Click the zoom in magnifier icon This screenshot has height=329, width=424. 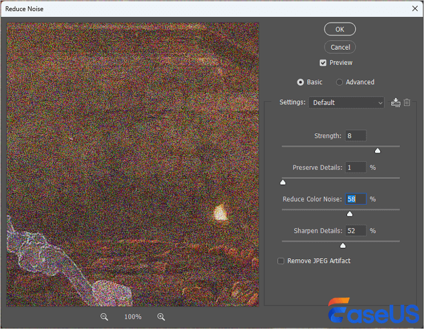161,317
